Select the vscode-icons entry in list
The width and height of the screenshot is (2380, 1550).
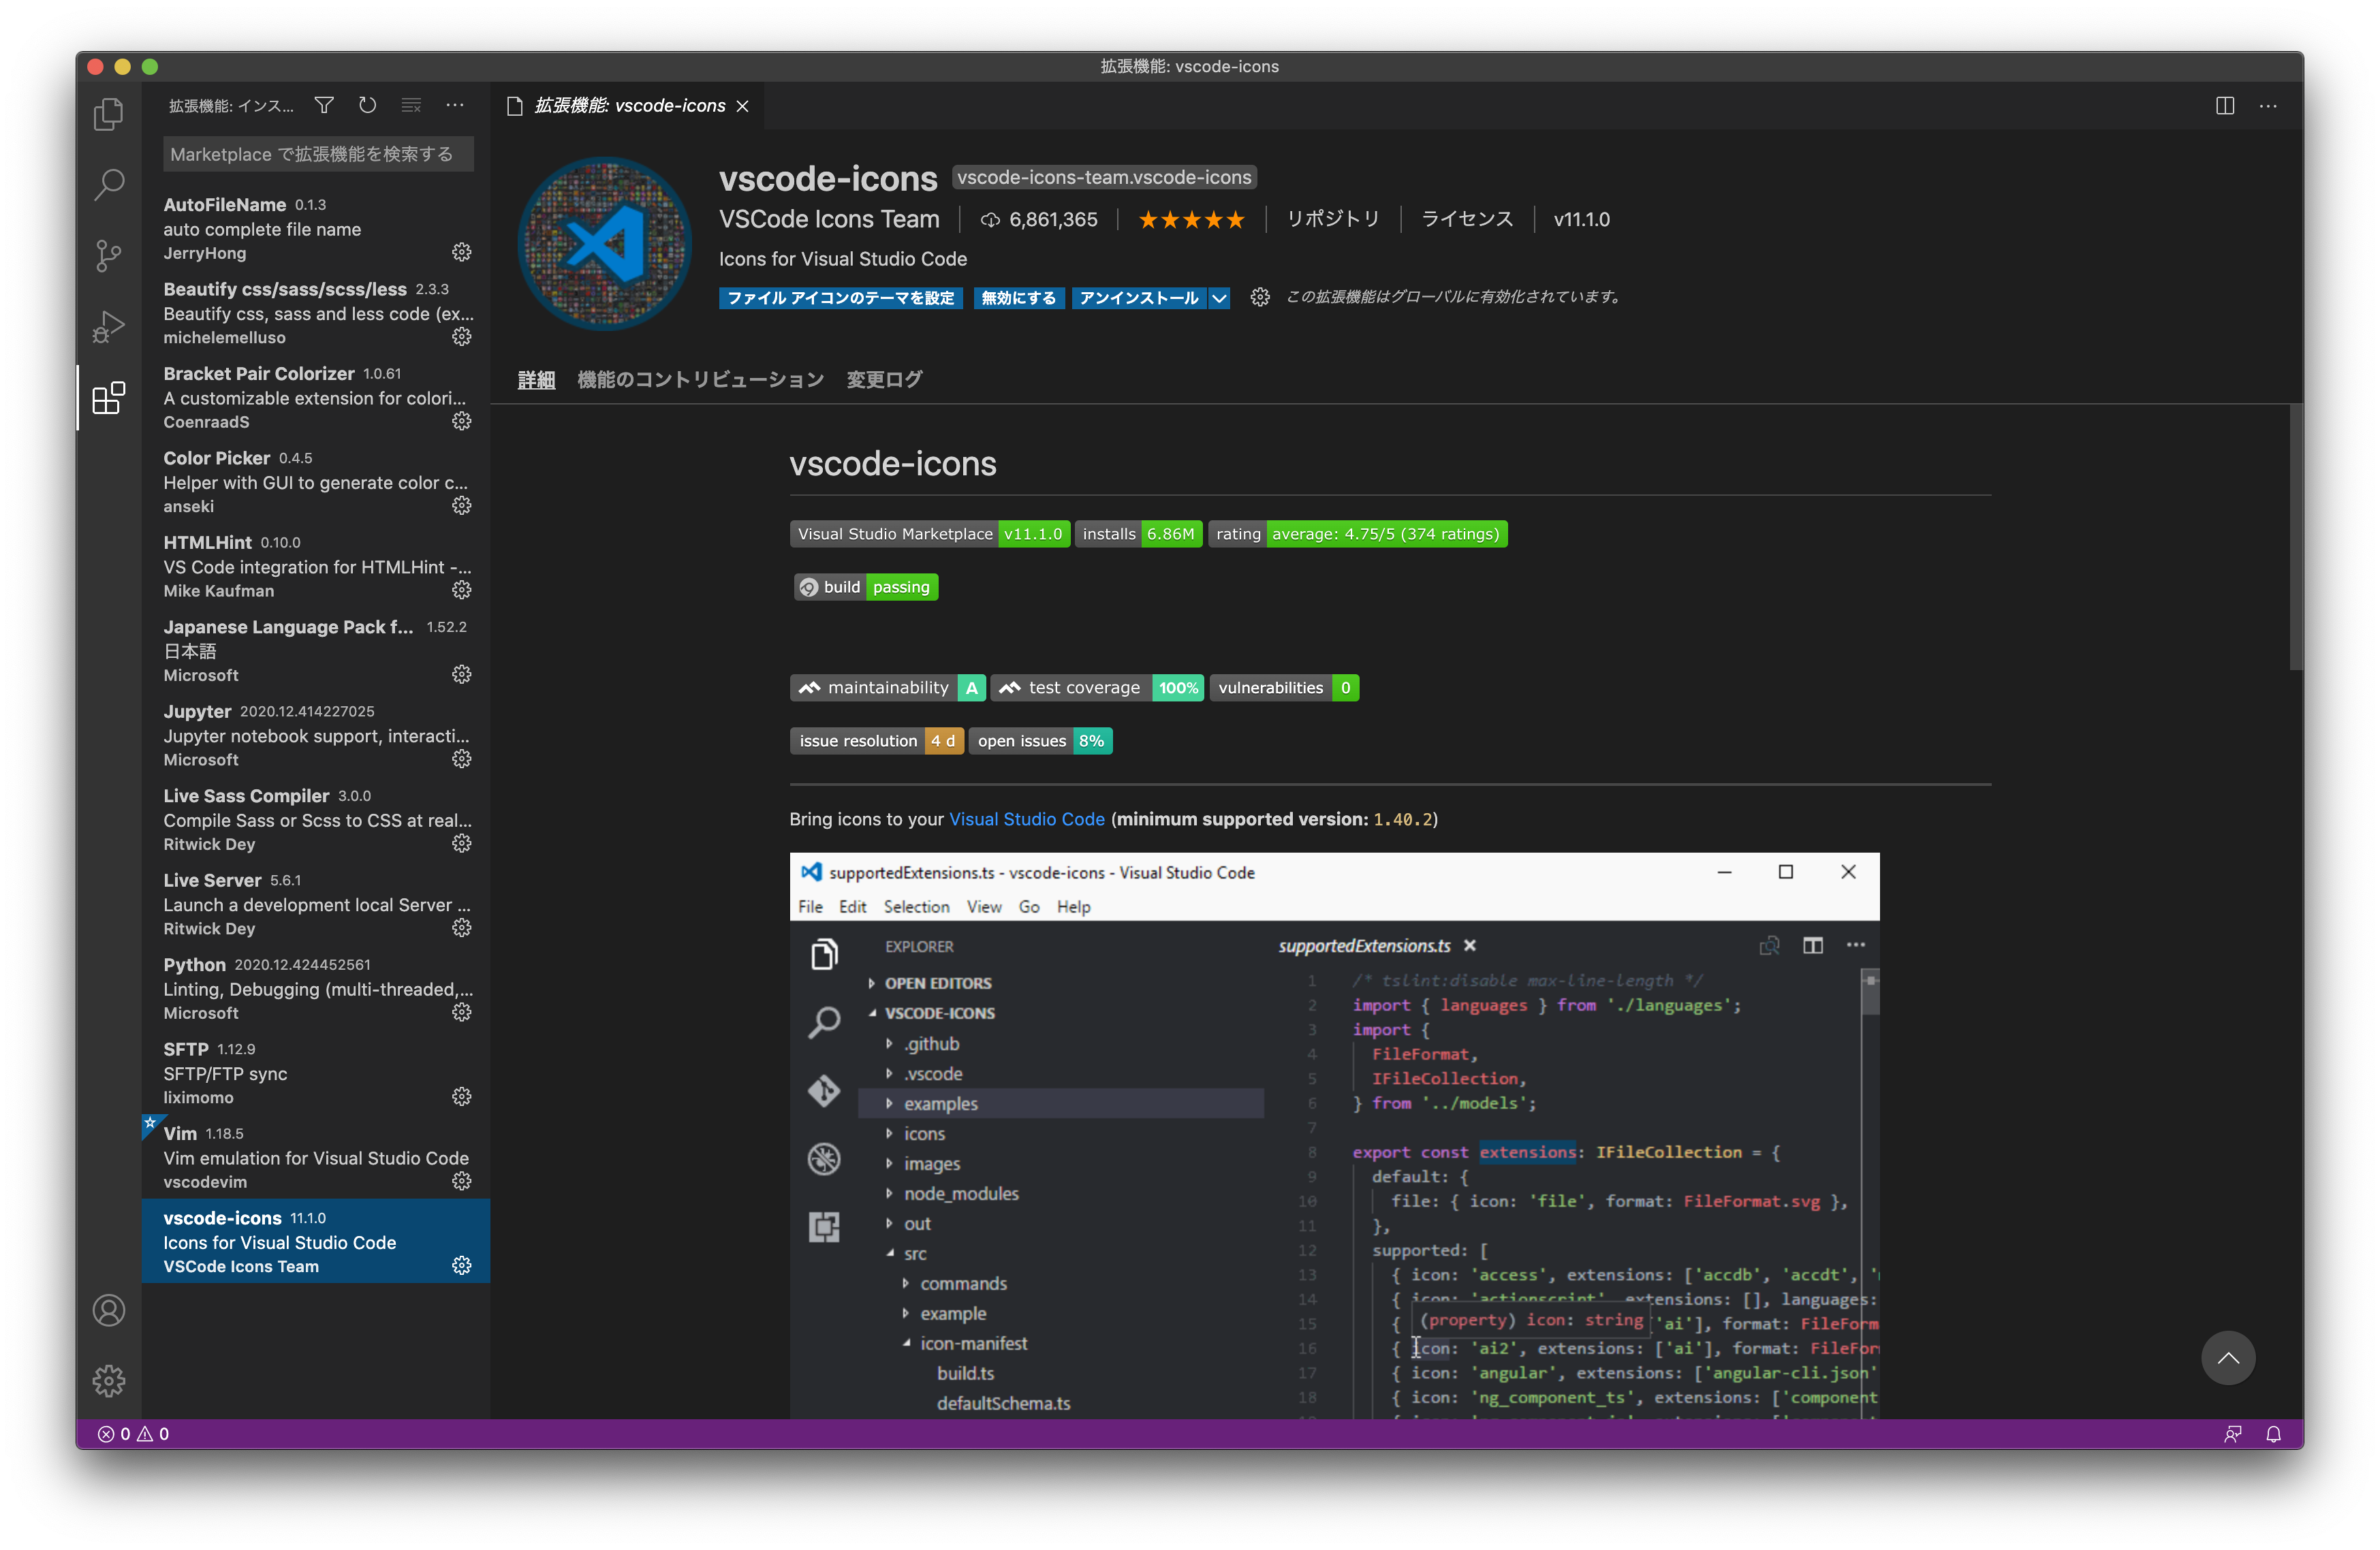pos(316,1242)
